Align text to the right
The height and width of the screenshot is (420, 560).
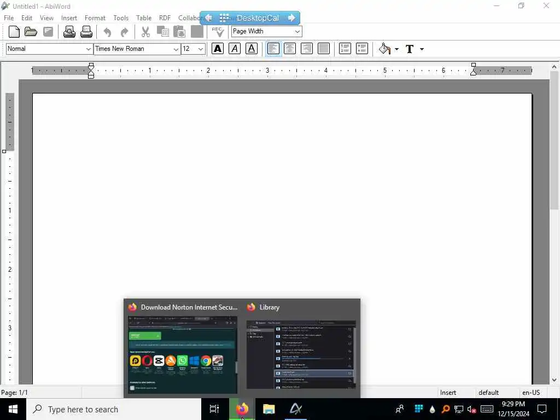tap(306, 49)
